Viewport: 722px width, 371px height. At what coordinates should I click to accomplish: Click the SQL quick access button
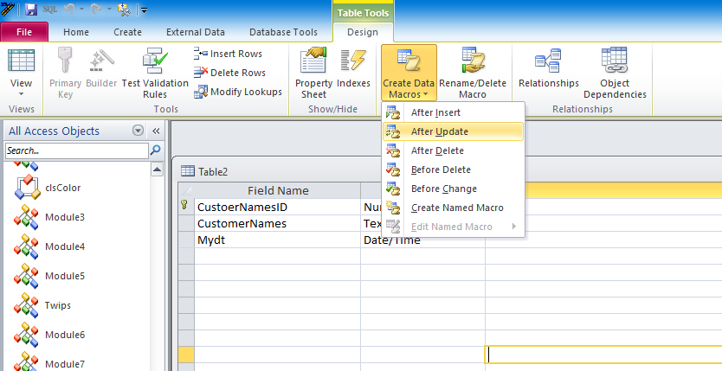tap(49, 10)
